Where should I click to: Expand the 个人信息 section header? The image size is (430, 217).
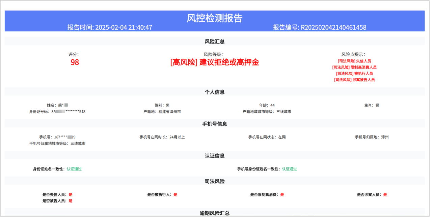coord(215,92)
